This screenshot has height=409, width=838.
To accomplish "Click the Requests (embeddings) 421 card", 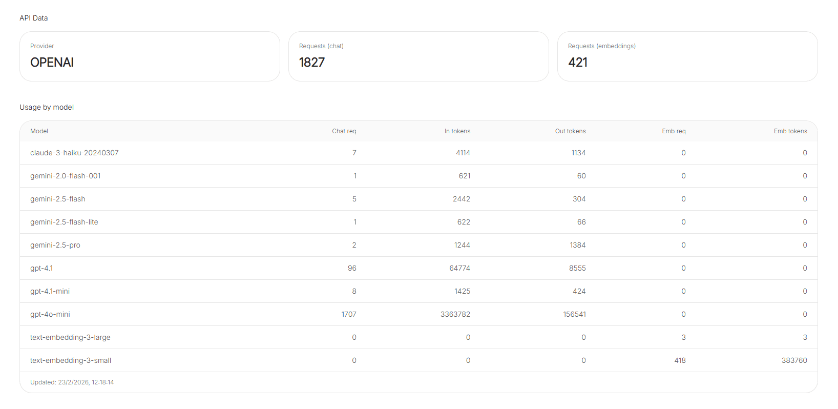I will click(x=687, y=56).
